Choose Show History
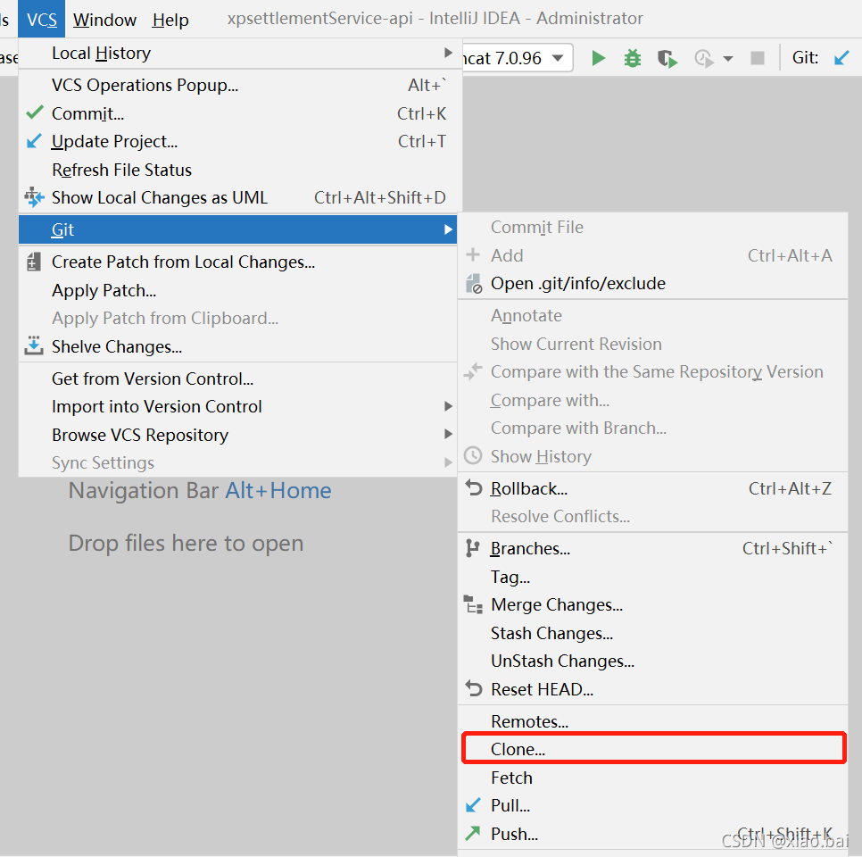 (x=652, y=456)
